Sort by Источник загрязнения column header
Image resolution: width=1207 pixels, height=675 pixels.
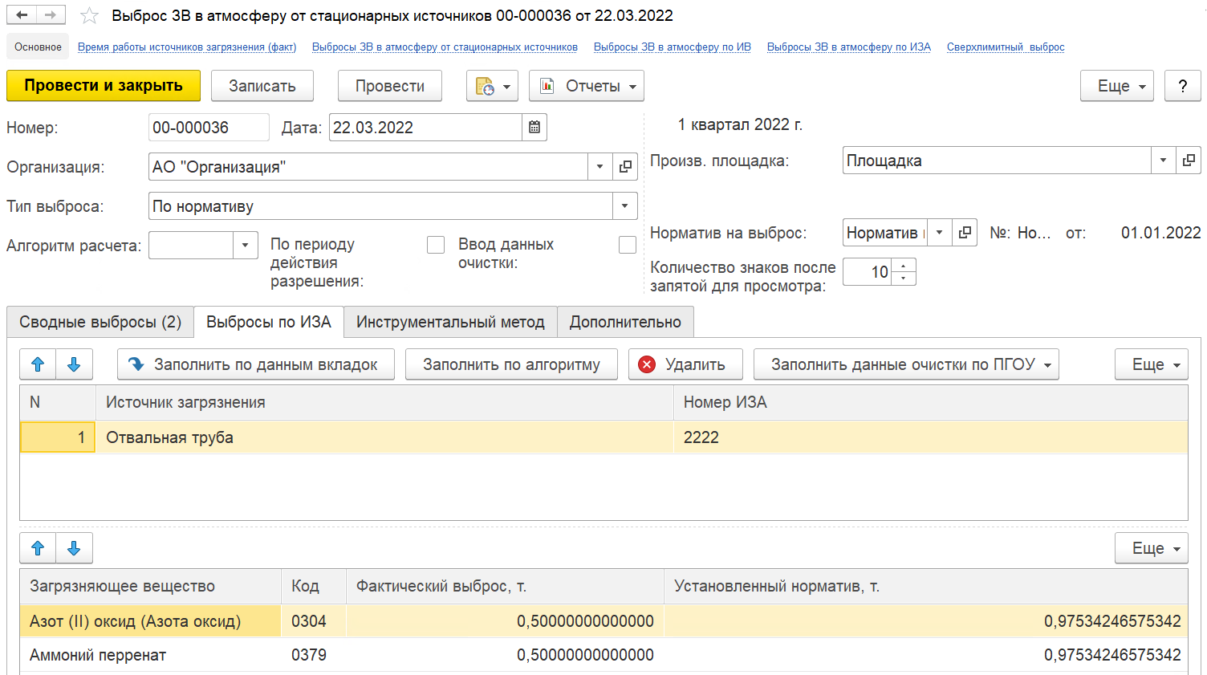click(x=384, y=403)
